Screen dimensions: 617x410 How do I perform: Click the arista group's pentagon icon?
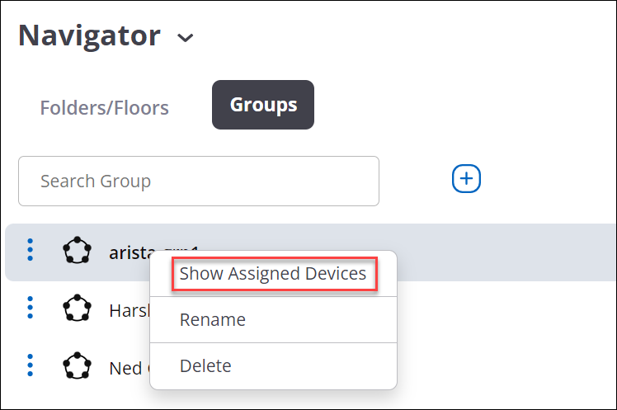pos(78,250)
